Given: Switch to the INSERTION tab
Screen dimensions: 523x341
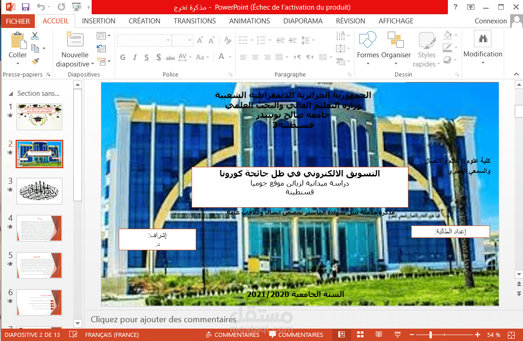Looking at the screenshot, I should [x=99, y=21].
